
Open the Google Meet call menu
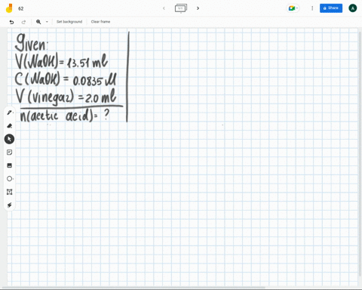point(293,8)
